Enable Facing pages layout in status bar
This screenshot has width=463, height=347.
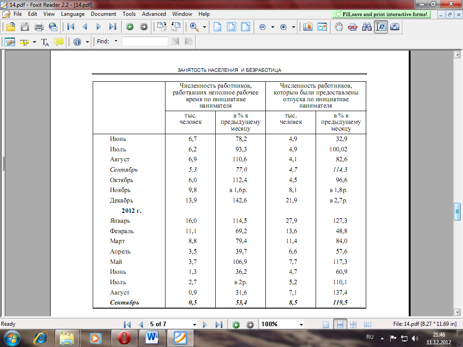pos(354,324)
